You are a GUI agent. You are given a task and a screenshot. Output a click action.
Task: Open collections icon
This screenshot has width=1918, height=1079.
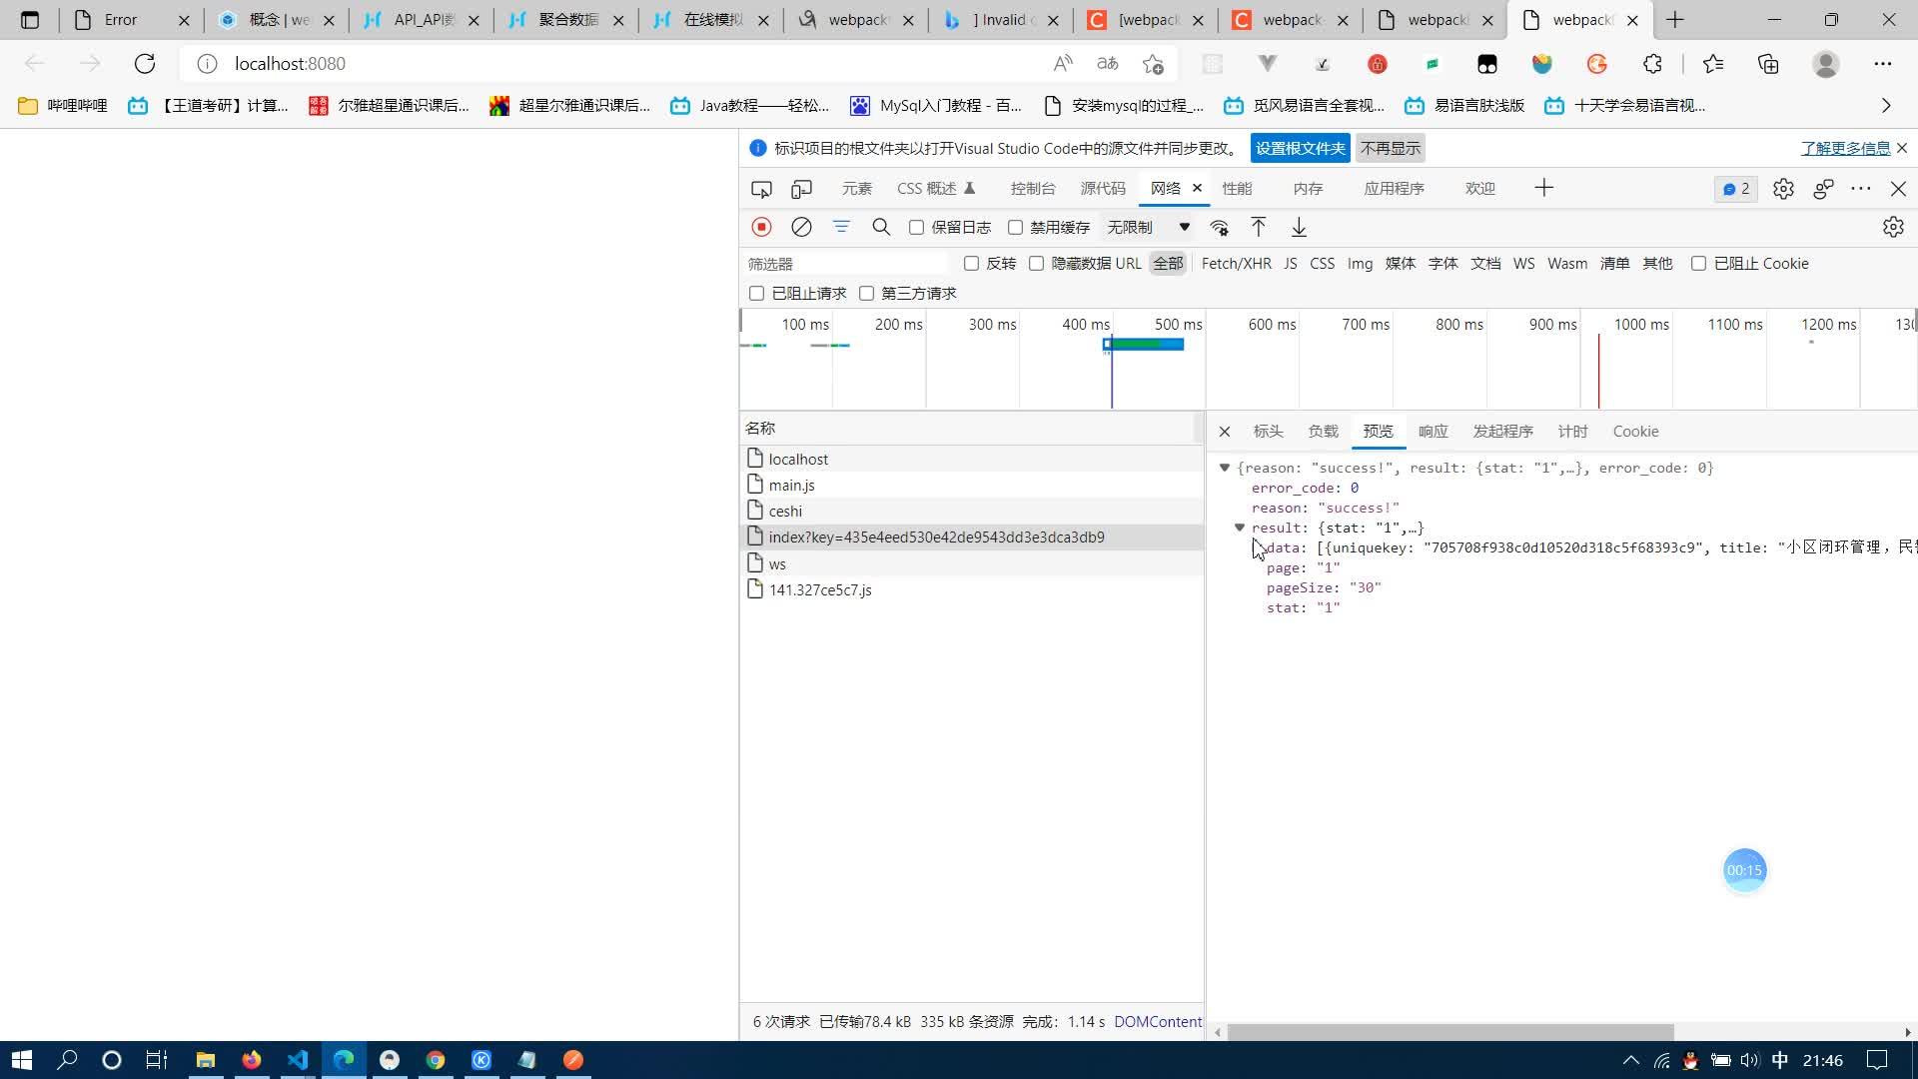(1768, 63)
